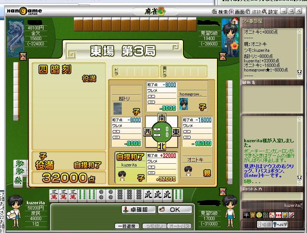Click the 58200円 balance under kuzerita
Screen dimensions: 307x233
coord(36,208)
